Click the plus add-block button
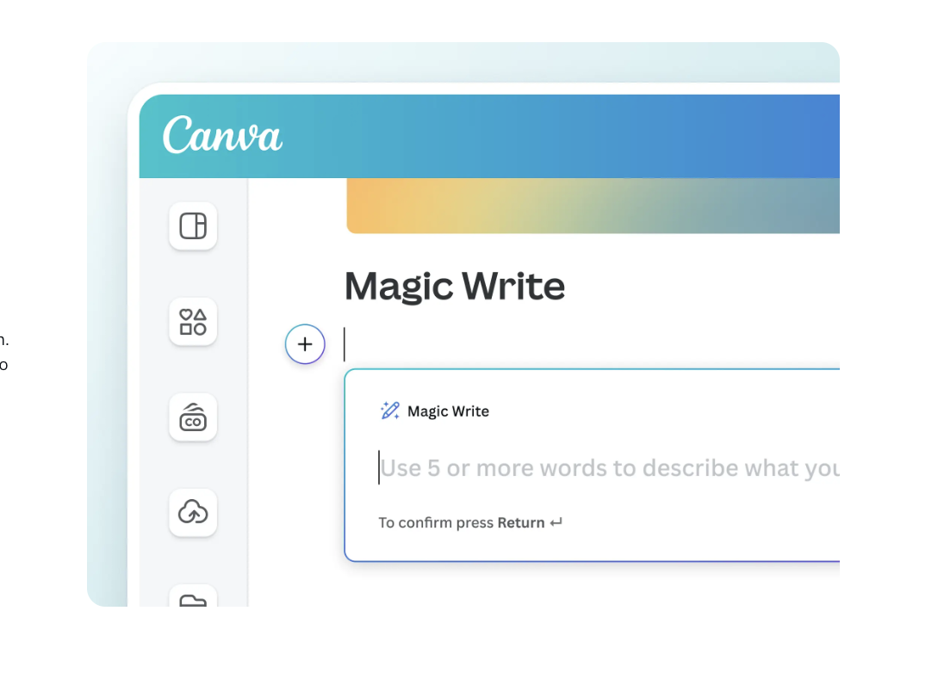Image resolution: width=944 pixels, height=685 pixels. point(305,344)
